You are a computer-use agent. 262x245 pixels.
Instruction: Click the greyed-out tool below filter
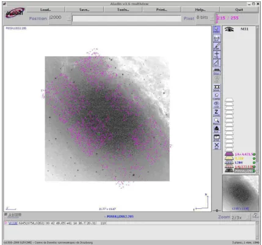216,79
